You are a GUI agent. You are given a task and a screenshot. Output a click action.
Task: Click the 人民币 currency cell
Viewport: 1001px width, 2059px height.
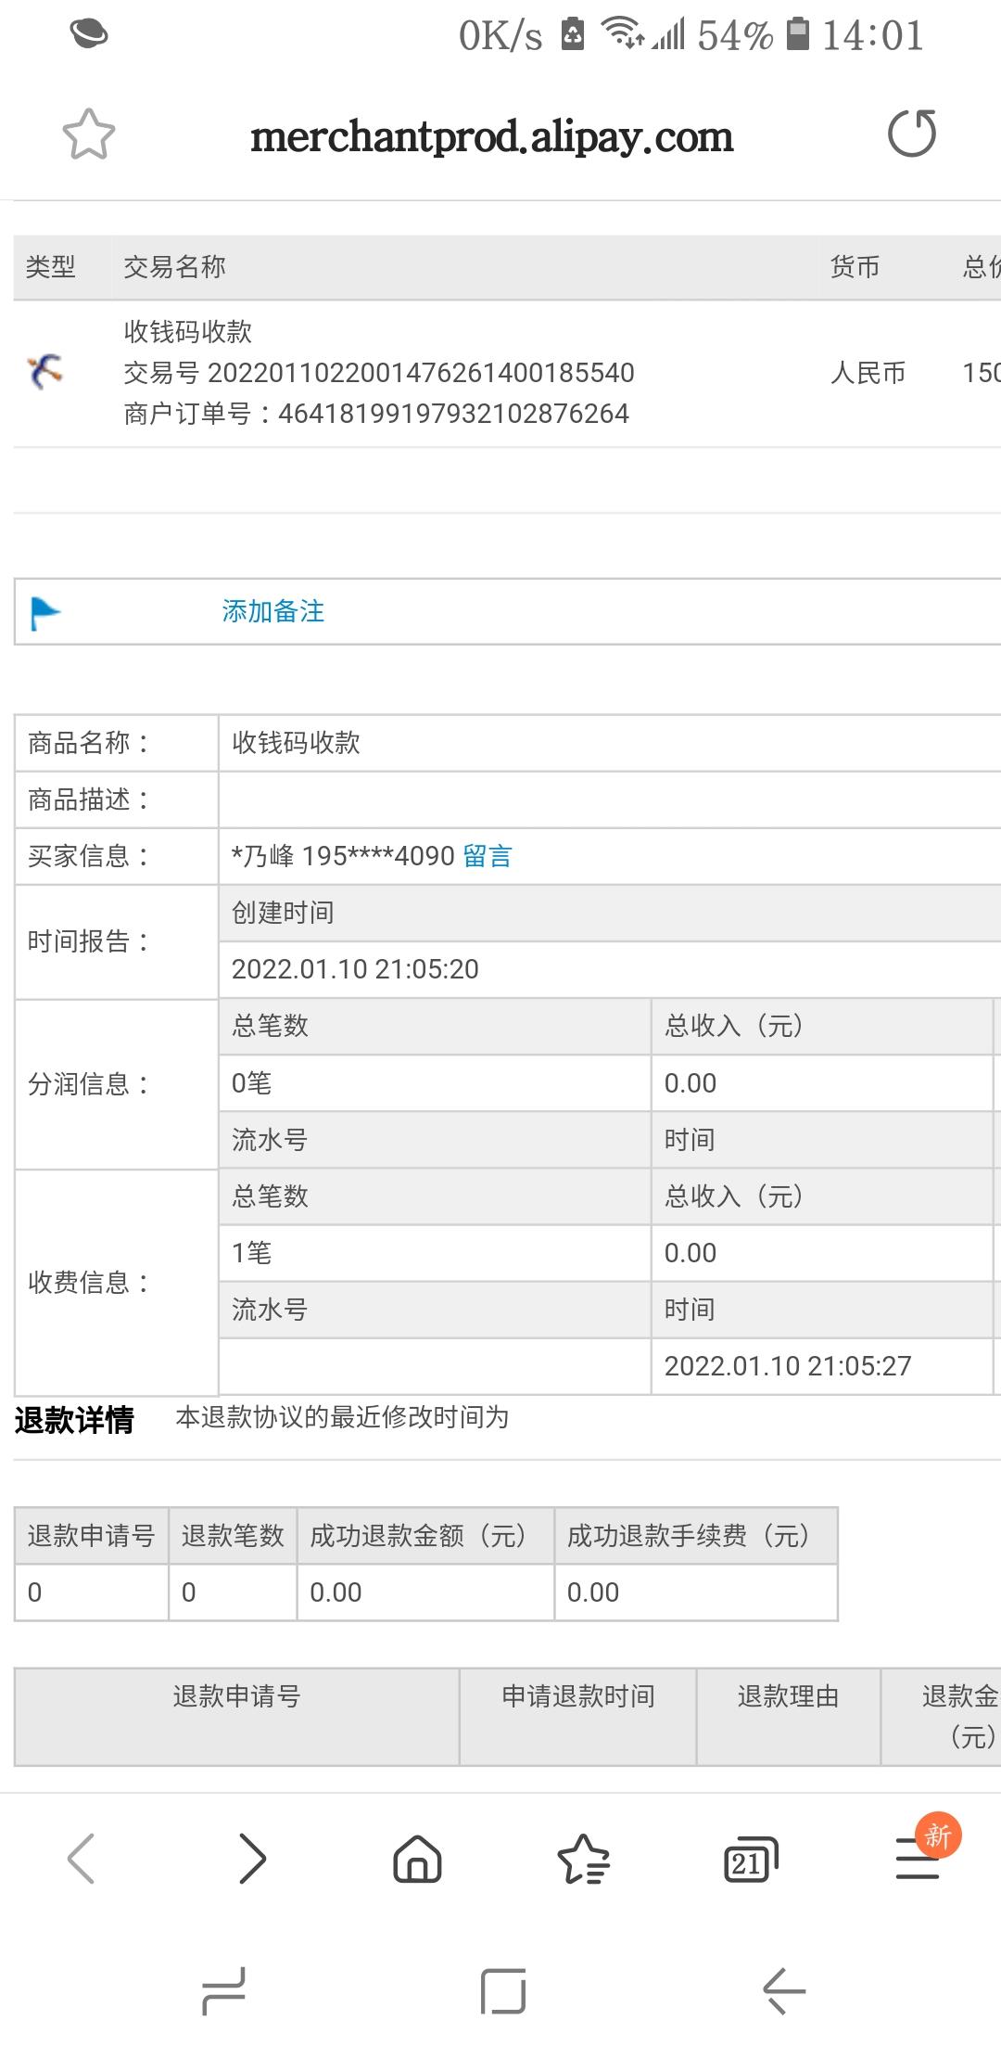tap(868, 373)
